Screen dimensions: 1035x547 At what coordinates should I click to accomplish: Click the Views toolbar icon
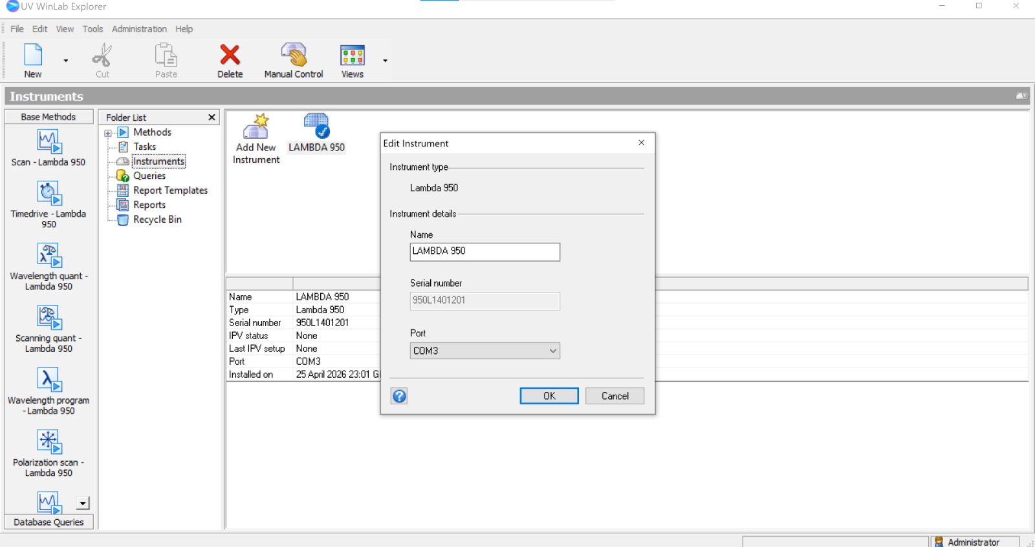pos(353,56)
